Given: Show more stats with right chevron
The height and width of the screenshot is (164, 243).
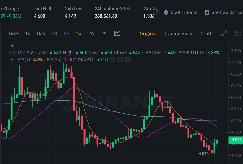Looking at the screenshot, I should (157, 11).
